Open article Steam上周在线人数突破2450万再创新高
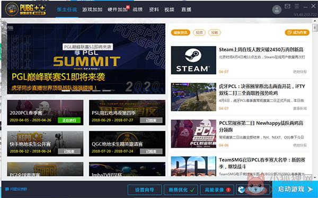This screenshot has width=318, height=198. 261,49
